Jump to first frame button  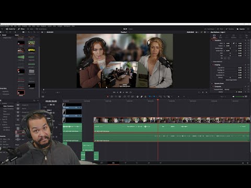[x=114, y=92]
